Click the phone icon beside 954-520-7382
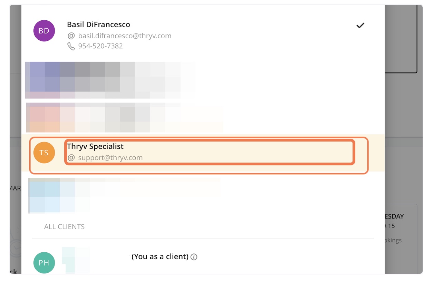The image size is (433, 281). [71, 46]
